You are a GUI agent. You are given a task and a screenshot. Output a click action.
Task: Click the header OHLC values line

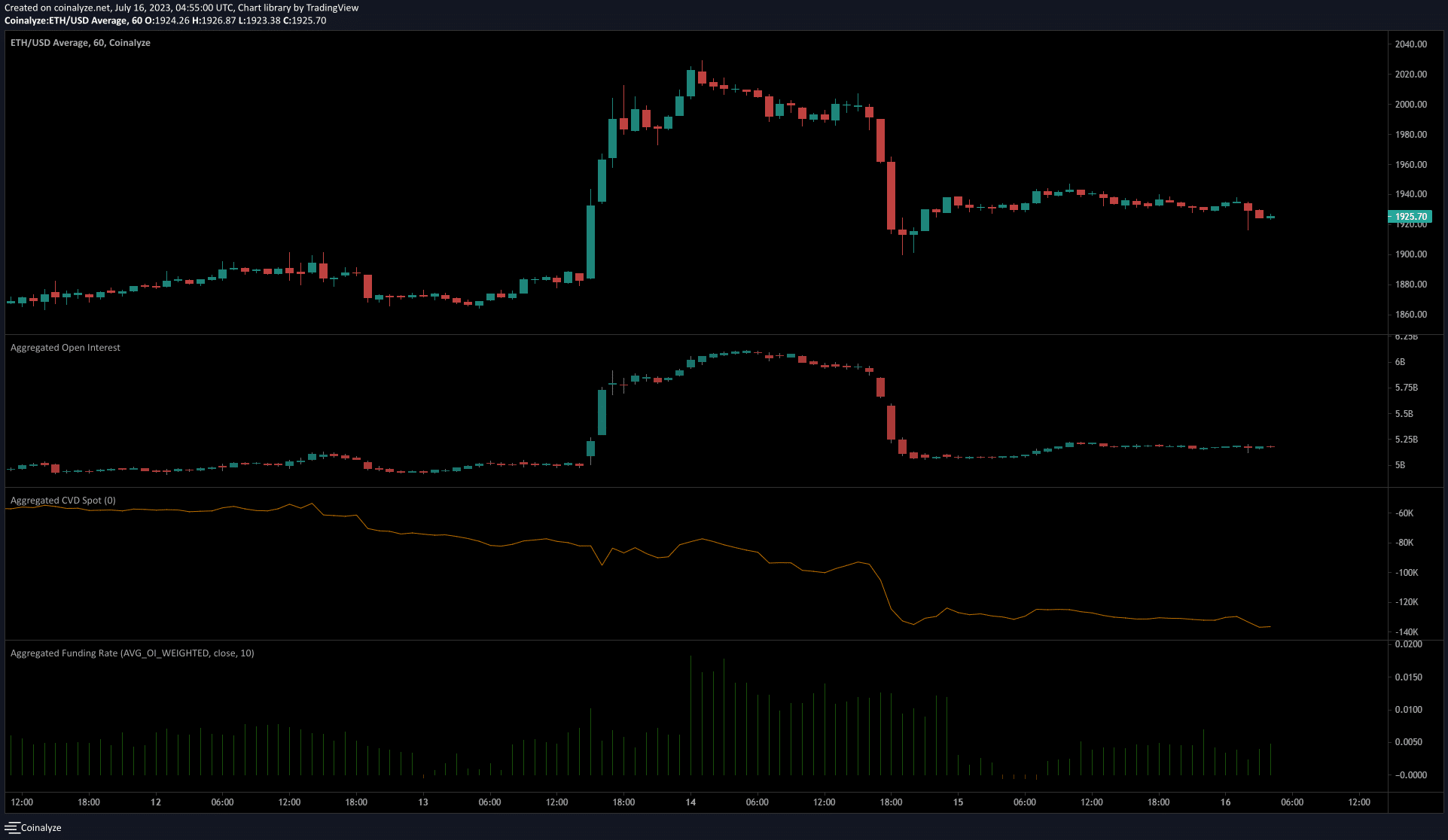point(166,20)
